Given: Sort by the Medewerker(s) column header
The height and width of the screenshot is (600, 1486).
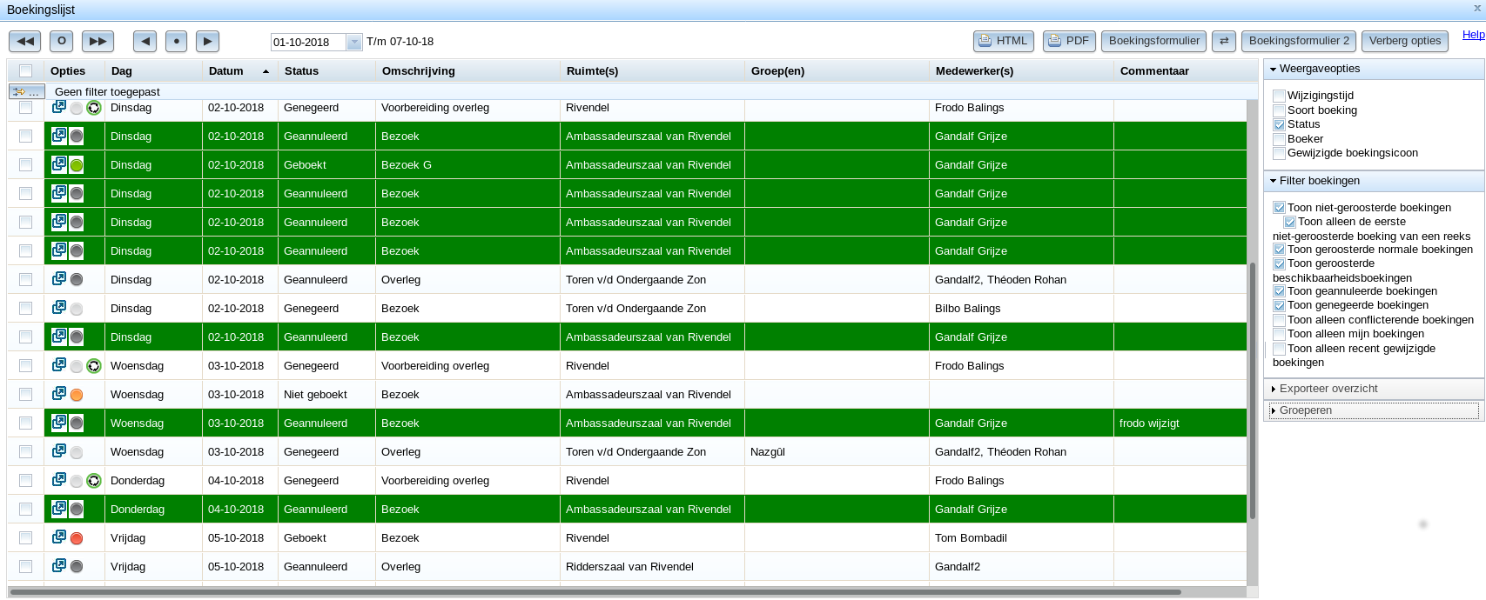Looking at the screenshot, I should (x=1021, y=71).
